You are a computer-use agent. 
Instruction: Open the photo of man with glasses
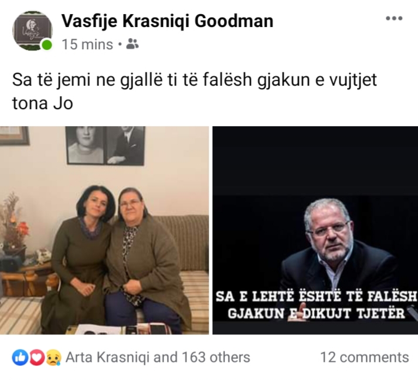coord(315,230)
